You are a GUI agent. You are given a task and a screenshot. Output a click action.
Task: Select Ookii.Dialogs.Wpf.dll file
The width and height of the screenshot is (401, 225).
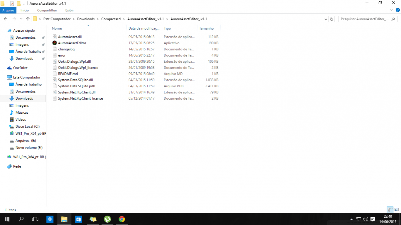(72, 61)
